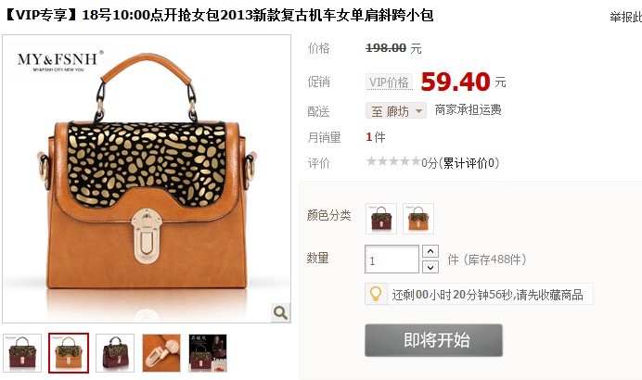Click the 即将开始 button
Image resolution: width=642 pixels, height=380 pixels.
pyautogui.click(x=433, y=340)
